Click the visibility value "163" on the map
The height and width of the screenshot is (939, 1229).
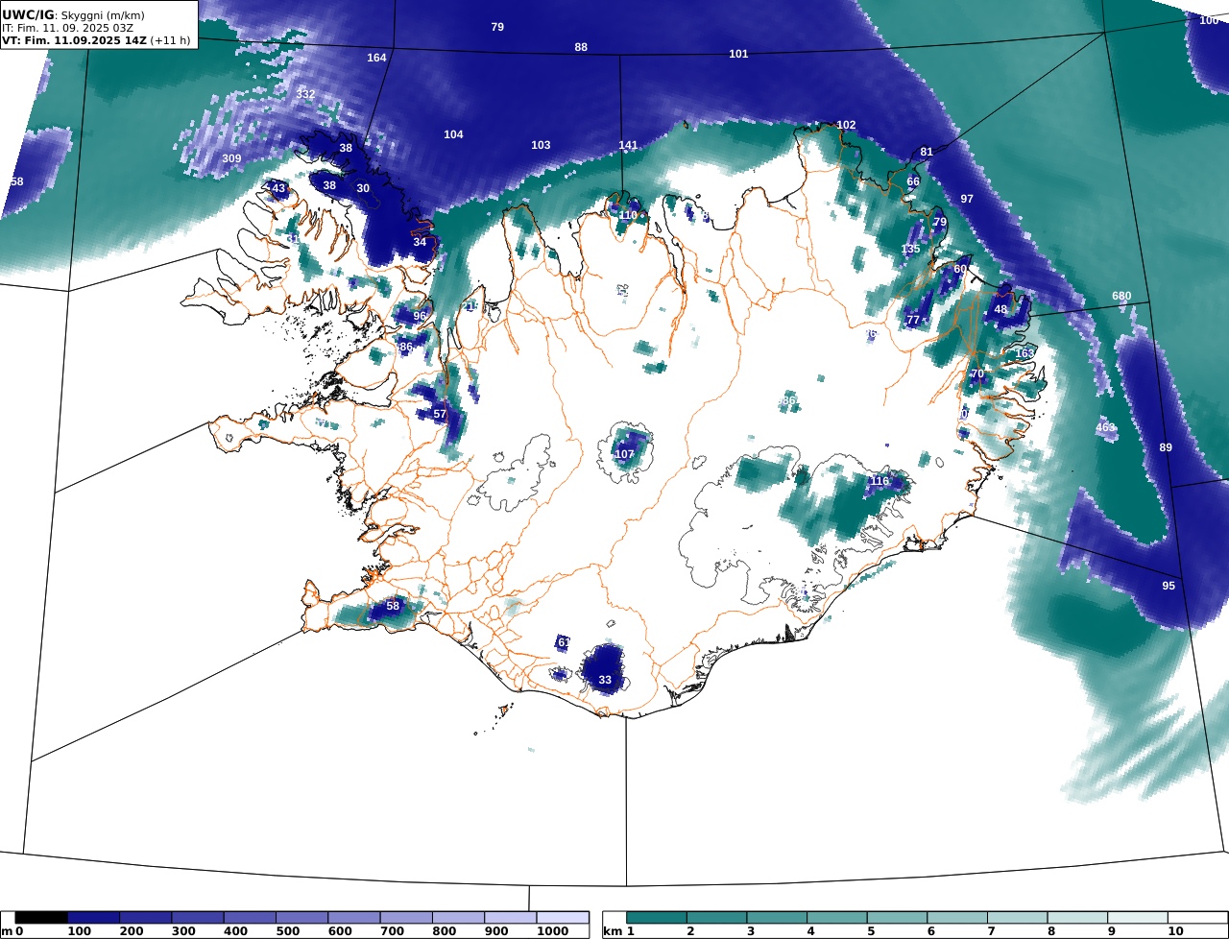point(1024,353)
